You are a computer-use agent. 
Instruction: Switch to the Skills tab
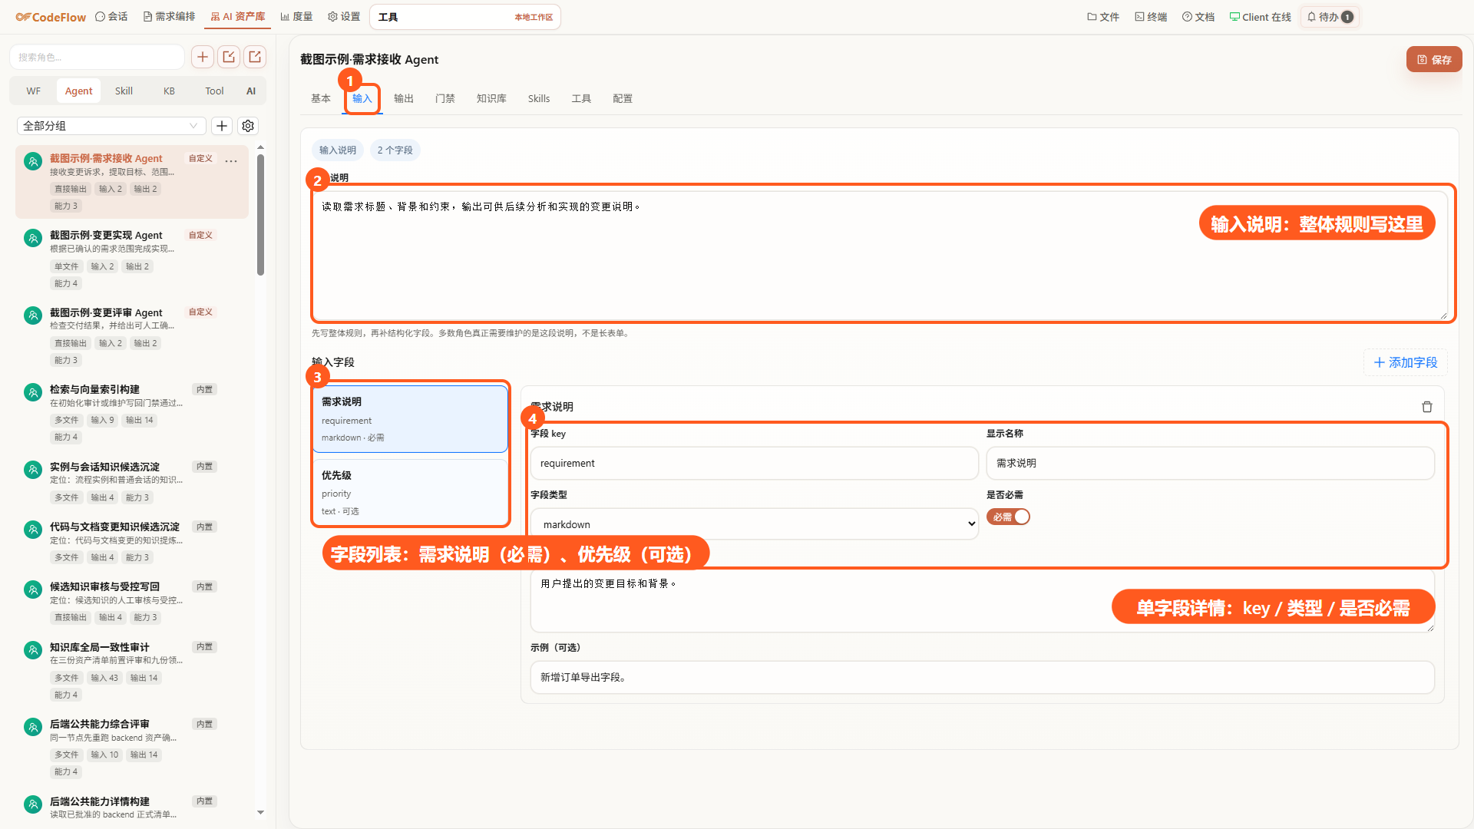[539, 98]
